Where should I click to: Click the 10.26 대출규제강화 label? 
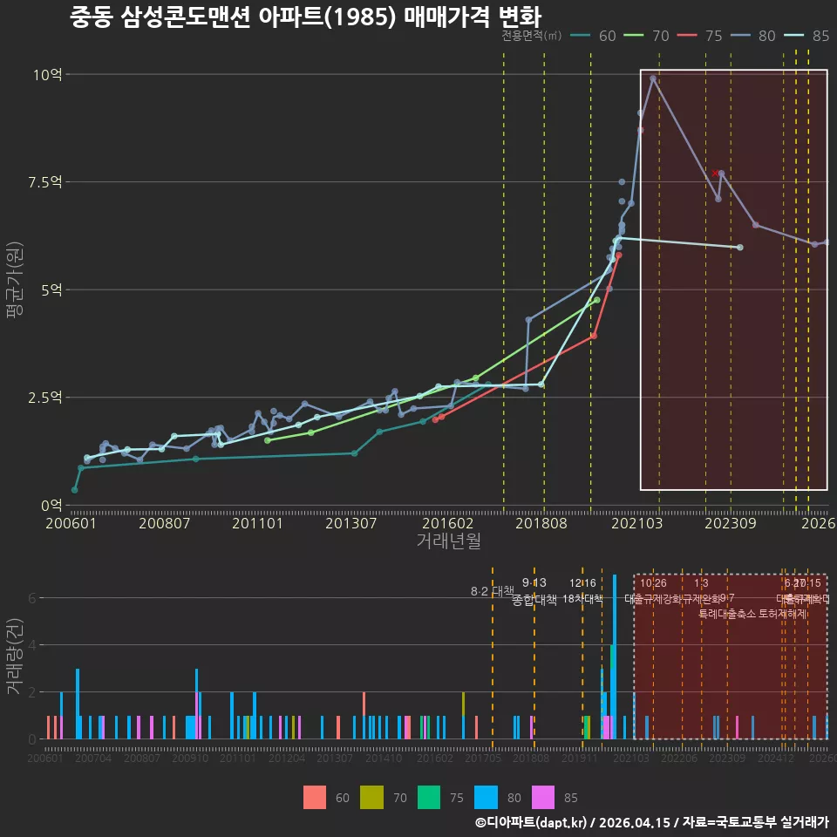coord(653,591)
